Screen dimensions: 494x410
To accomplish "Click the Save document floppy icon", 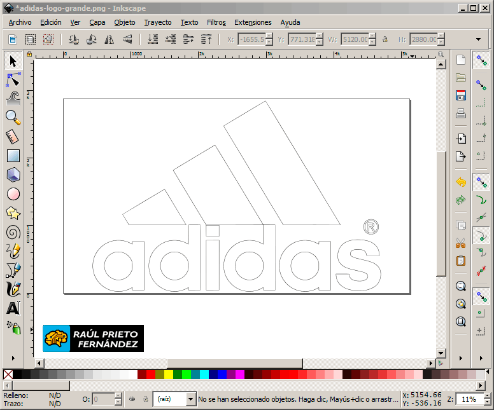I will 461,96.
